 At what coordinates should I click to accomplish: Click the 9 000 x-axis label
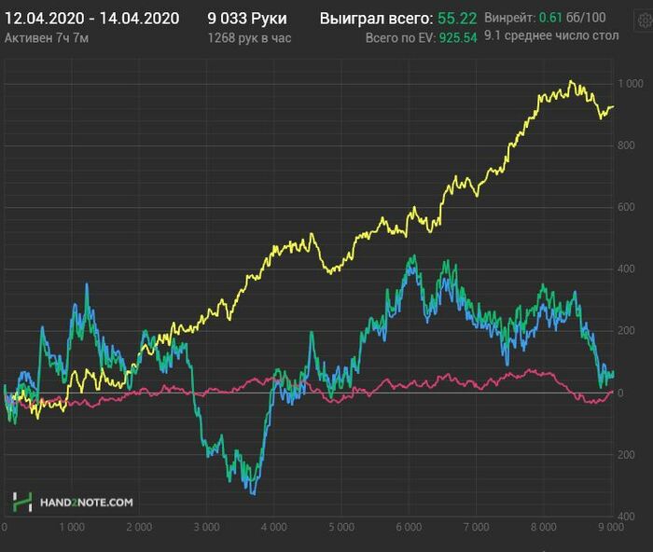611,527
